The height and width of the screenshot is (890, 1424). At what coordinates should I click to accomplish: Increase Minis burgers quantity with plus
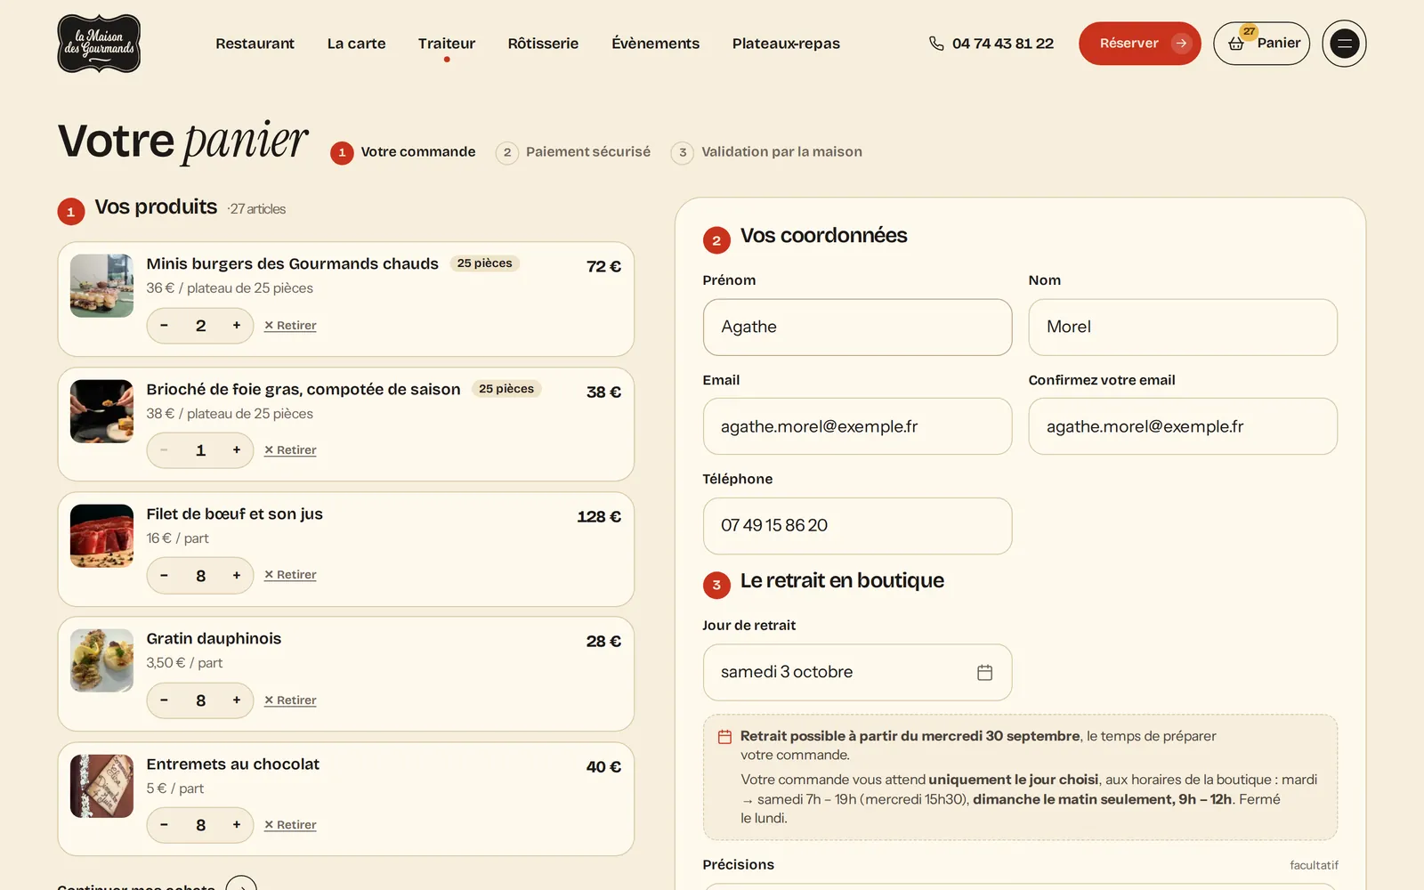(237, 326)
